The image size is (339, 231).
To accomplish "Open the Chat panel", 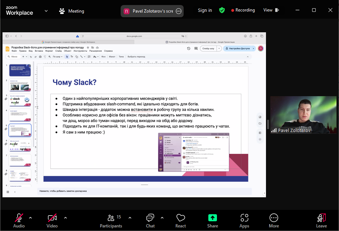I will point(150,220).
